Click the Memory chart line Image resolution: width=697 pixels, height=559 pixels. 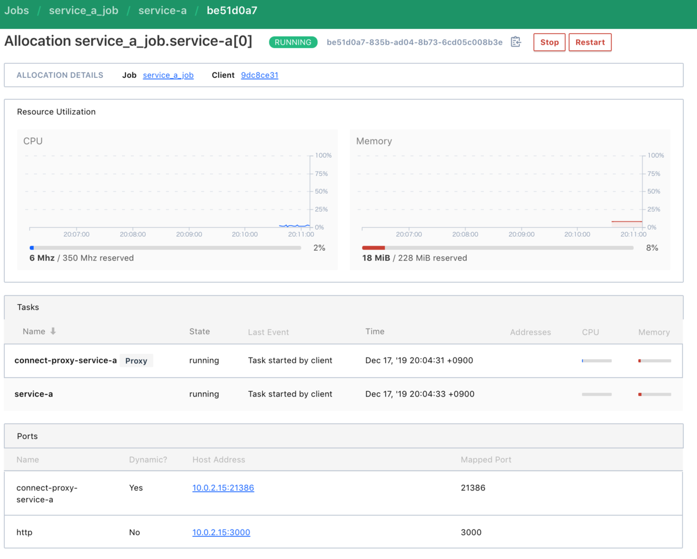click(x=627, y=221)
